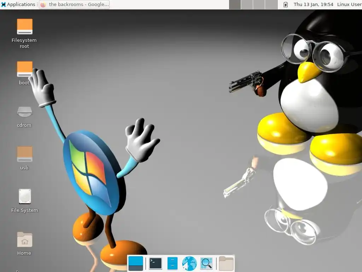362x272 pixels.
Task: Open the usb drive desktop icon
Action: [24, 154]
